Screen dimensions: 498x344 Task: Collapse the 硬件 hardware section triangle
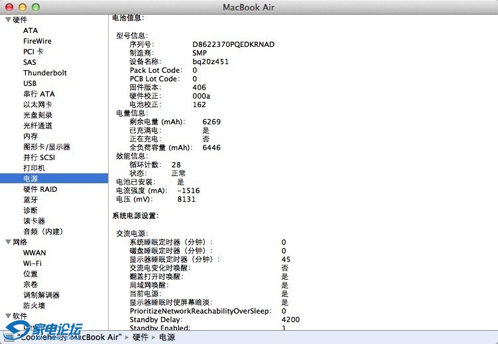[x=8, y=20]
